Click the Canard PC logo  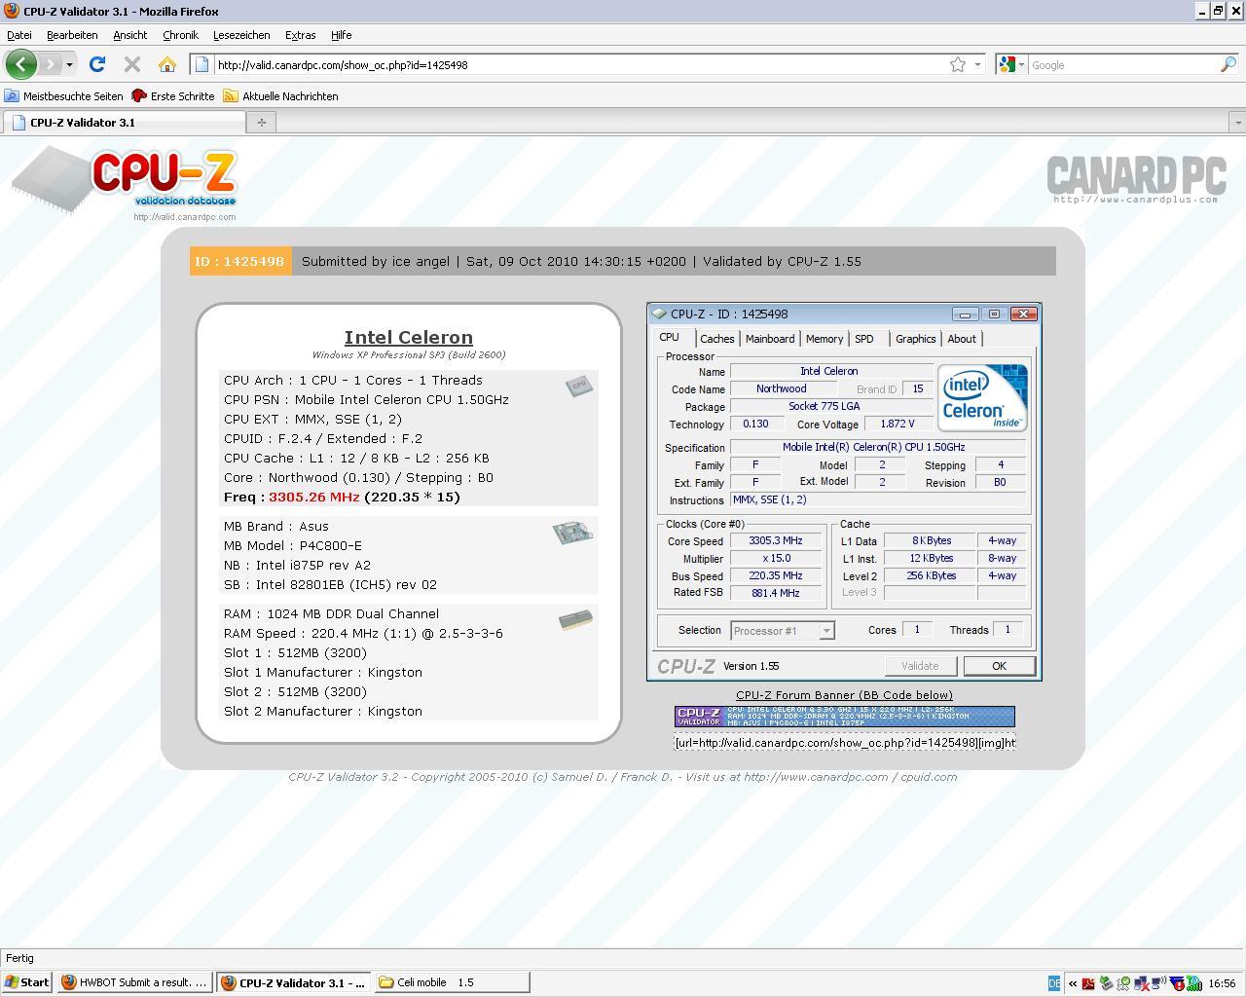[1135, 179]
